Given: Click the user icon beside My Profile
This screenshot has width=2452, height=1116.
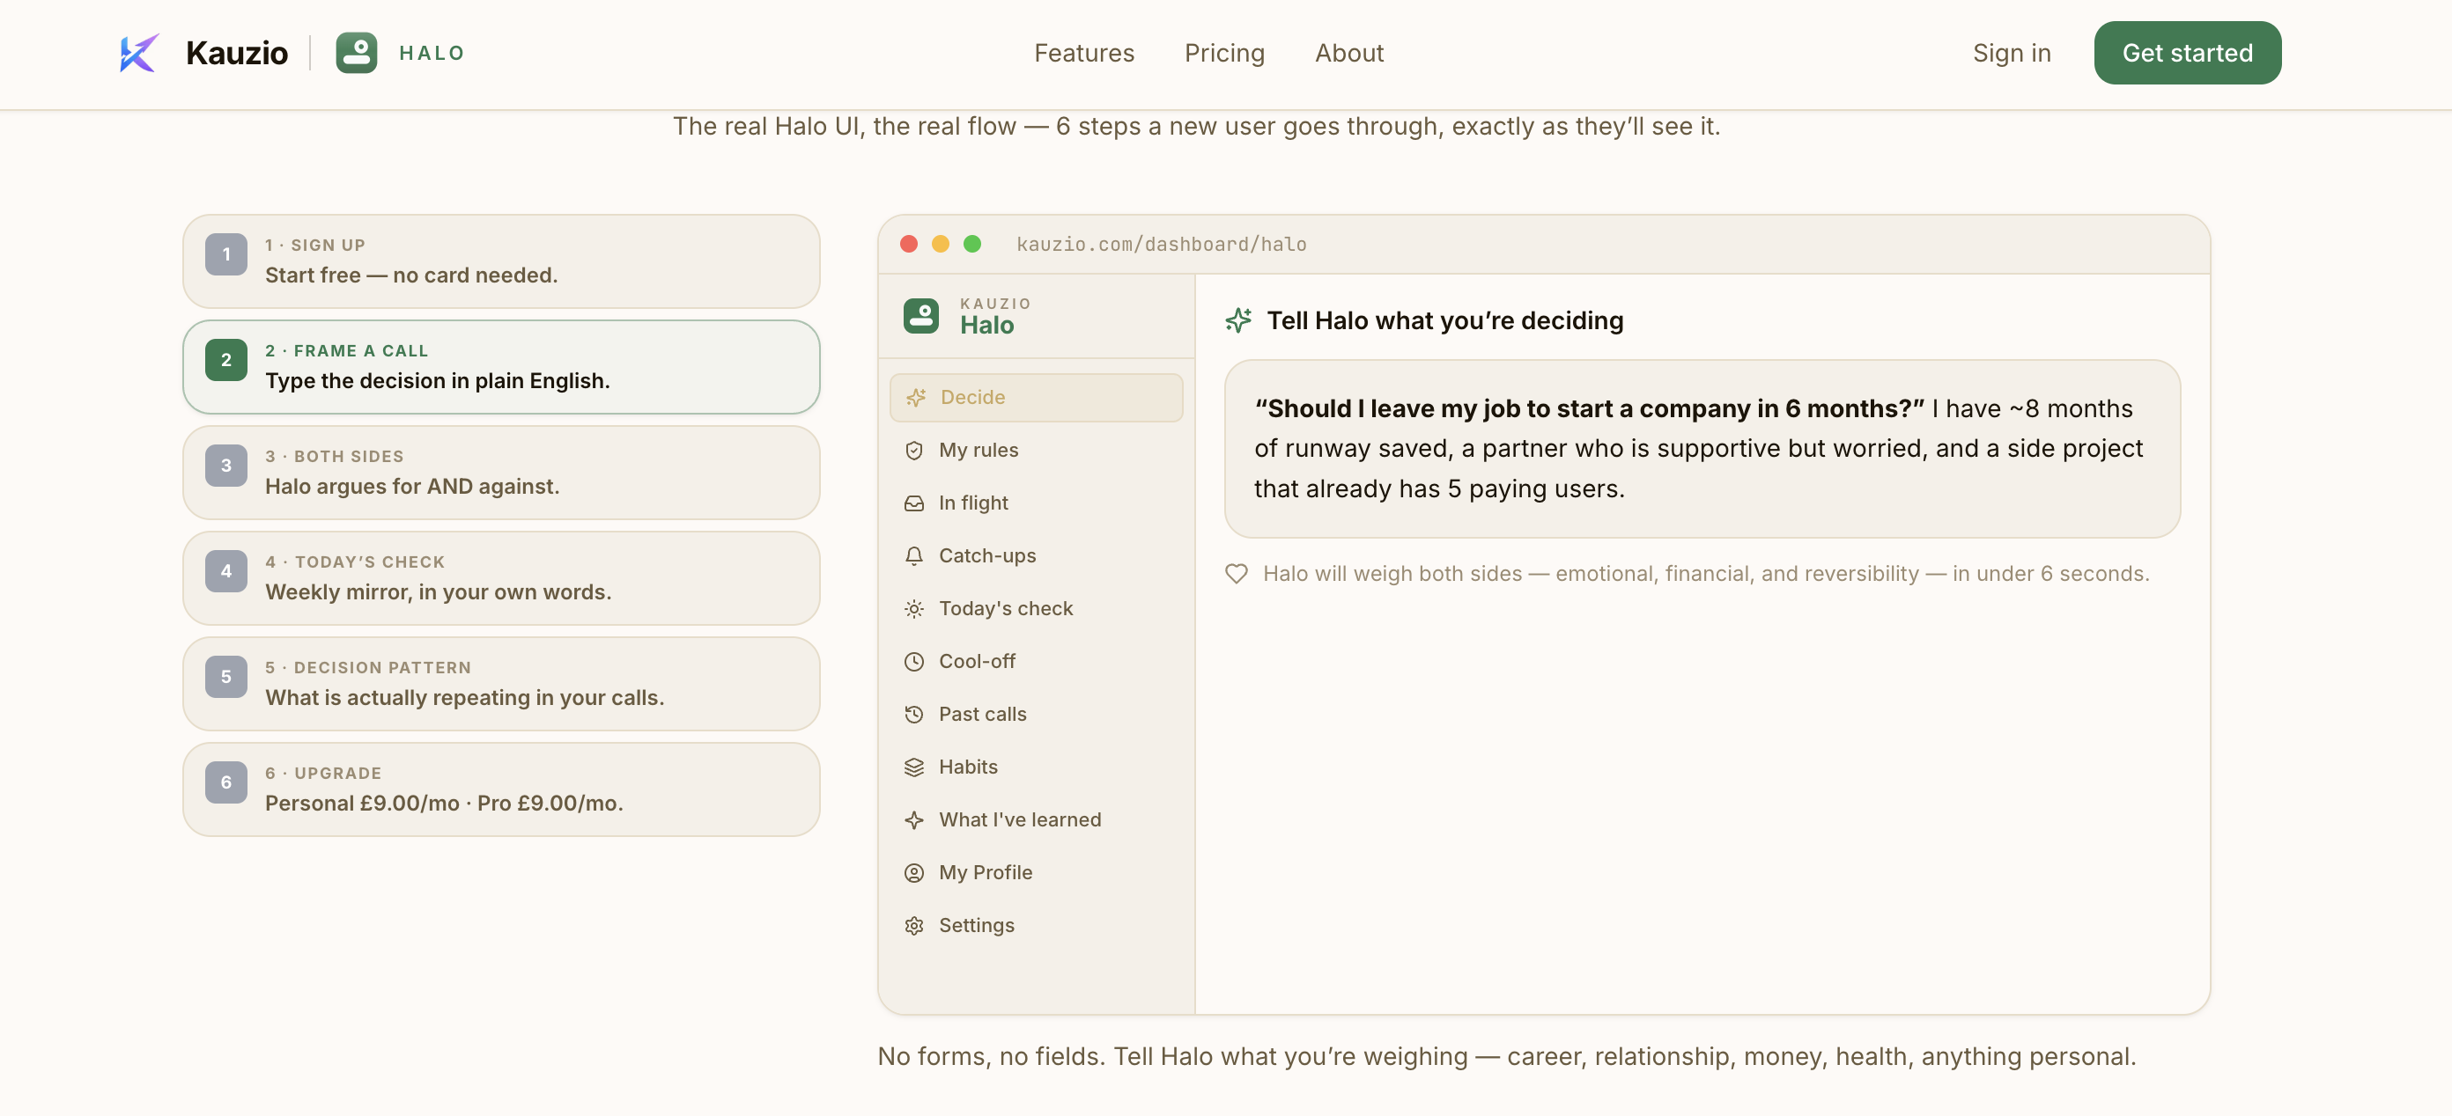Looking at the screenshot, I should 914,873.
